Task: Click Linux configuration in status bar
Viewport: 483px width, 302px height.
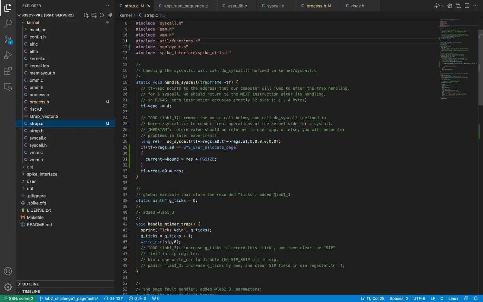Action: [x=453, y=299]
